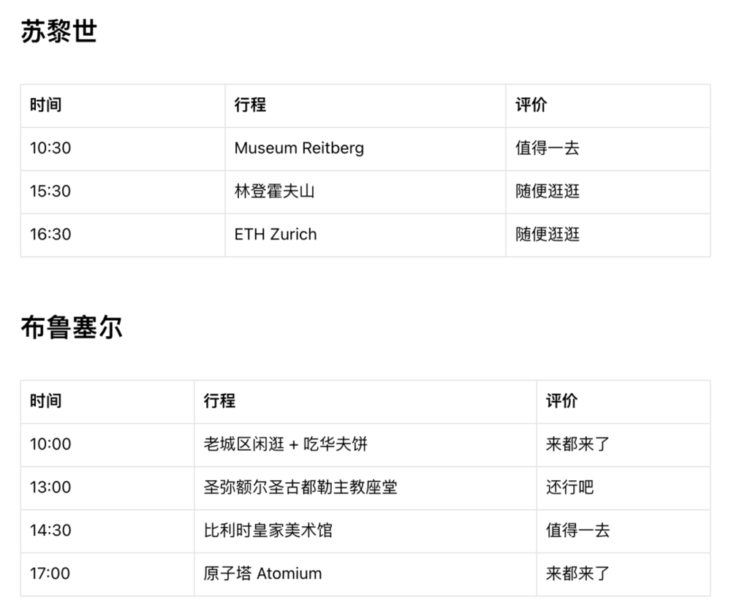This screenshot has height=600, width=731.
Task: Select the 原子塔 Atomium cell
Action: click(x=262, y=574)
